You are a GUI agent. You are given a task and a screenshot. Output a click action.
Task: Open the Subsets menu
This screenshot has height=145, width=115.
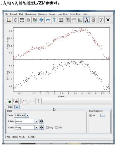pyautogui.click(x=42, y=14)
